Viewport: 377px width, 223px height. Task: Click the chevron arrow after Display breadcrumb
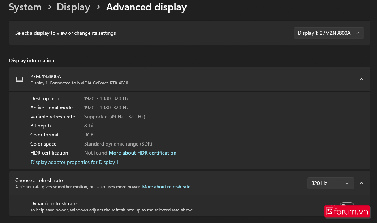[98, 7]
